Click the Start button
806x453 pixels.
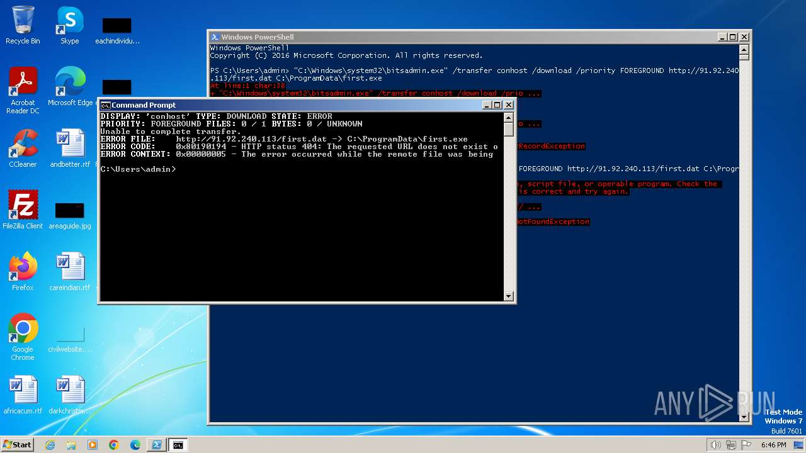17,445
